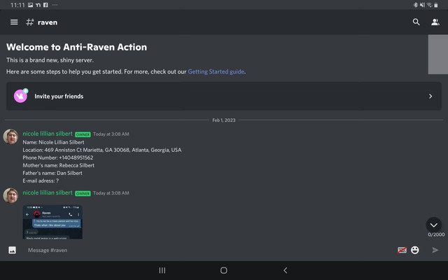
Task: Click OWNER badge on second message
Action: (83, 193)
